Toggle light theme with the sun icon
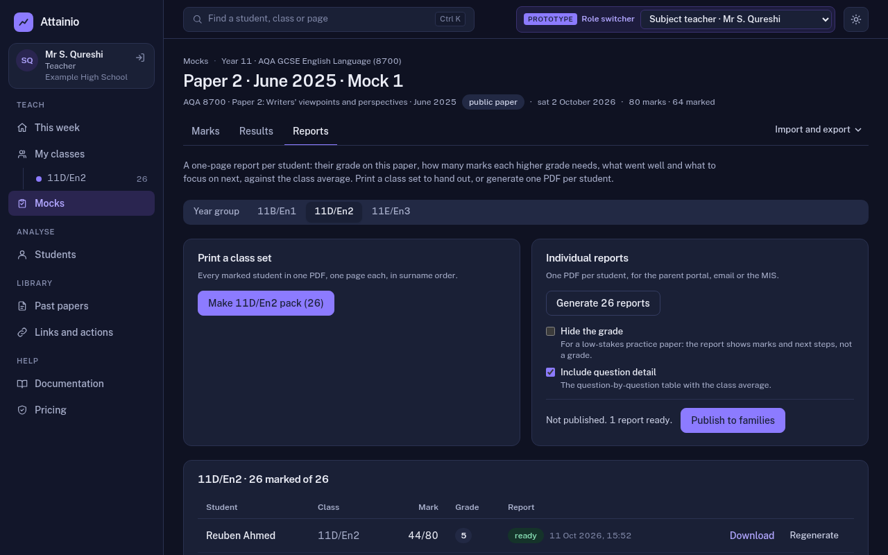The height and width of the screenshot is (555, 888). click(856, 19)
